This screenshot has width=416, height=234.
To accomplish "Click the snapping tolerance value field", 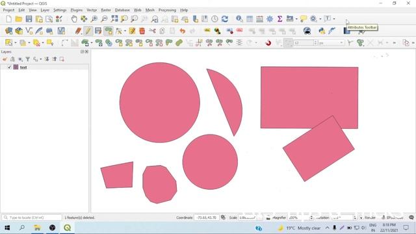I will tap(305, 43).
